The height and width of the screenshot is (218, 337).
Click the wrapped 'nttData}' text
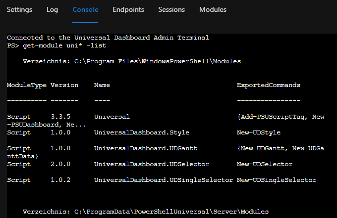[23, 156]
